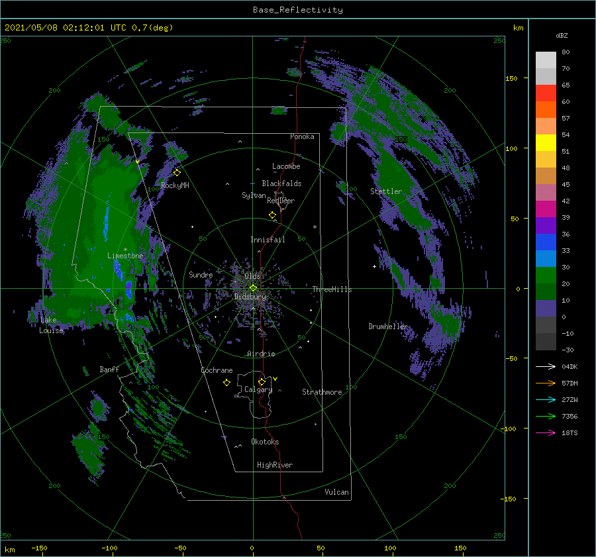This screenshot has height=557, width=596.
Task: Click the white 04DK arrow icon
Action: click(x=546, y=366)
